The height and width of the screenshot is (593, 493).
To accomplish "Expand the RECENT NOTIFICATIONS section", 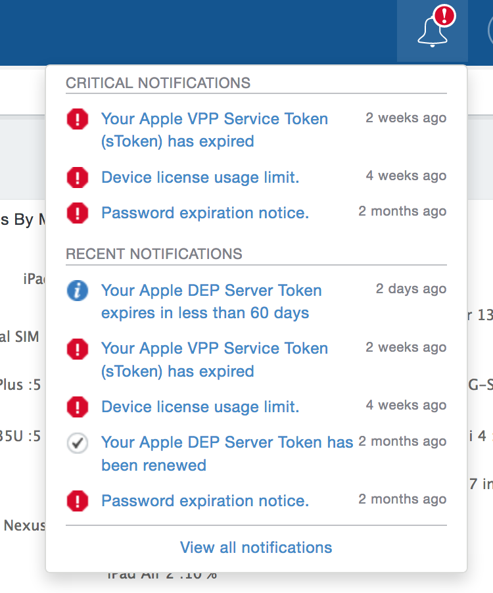I will 154,254.
